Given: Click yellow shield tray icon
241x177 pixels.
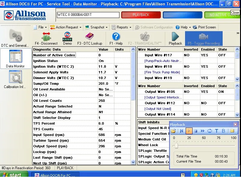Looking at the screenshot, I should coord(196,175).
